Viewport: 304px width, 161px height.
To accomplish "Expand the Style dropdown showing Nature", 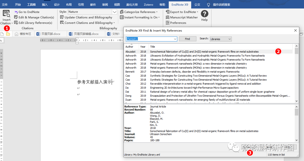I will click(x=115, y=12).
